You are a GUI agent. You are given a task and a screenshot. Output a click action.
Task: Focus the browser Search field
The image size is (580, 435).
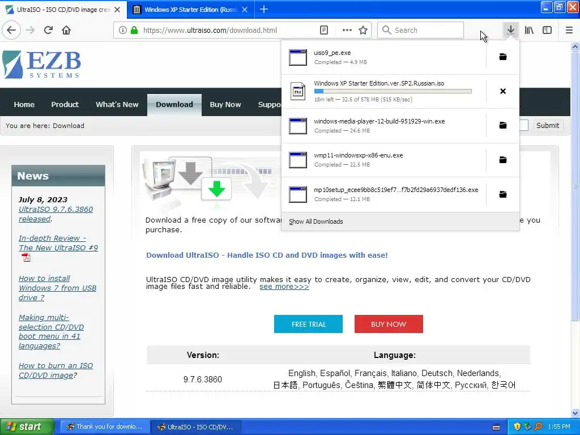click(420, 30)
